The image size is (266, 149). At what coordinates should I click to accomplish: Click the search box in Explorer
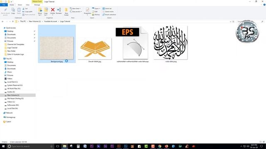(x=250, y=22)
